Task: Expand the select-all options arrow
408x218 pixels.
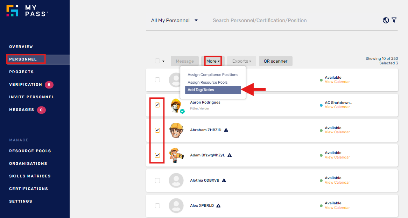Action: coord(163,61)
